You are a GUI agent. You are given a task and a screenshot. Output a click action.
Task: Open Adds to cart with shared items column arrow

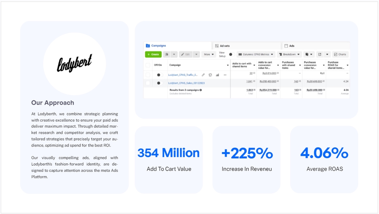[254, 65]
